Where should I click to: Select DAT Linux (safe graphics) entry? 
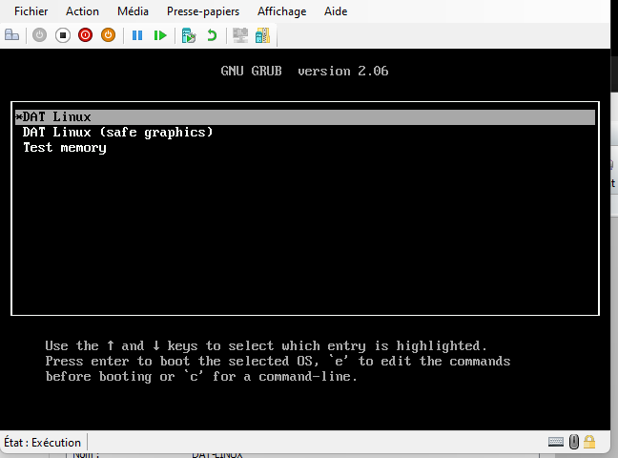[x=117, y=133]
